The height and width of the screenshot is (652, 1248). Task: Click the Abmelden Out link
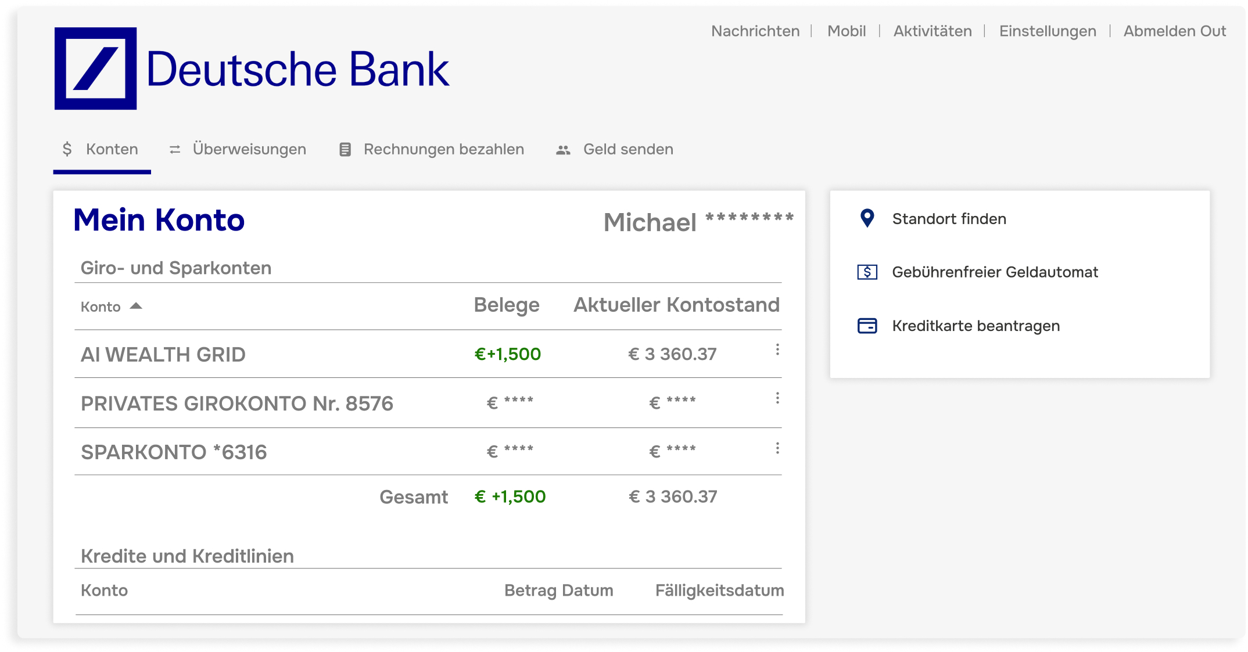click(x=1174, y=31)
